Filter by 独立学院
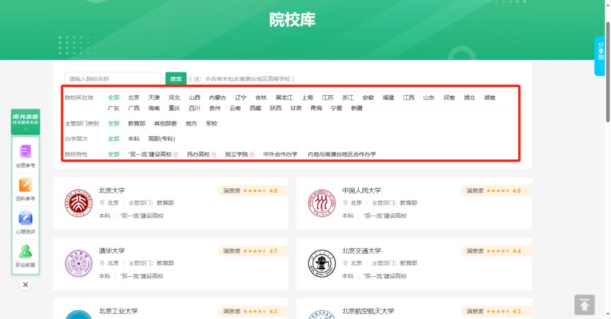611x319 pixels. (x=236, y=155)
